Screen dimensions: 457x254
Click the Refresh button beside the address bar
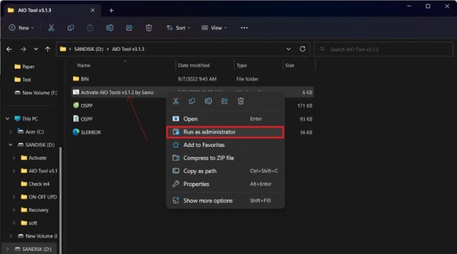(x=303, y=49)
